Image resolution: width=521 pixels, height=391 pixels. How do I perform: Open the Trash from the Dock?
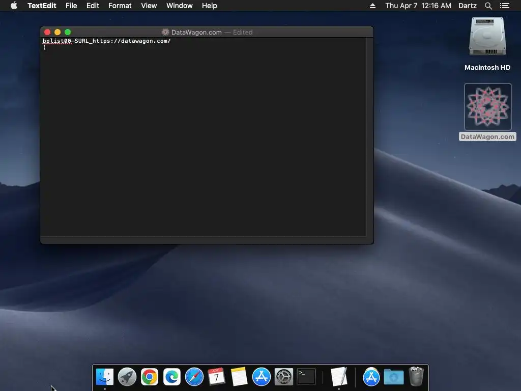coord(416,376)
